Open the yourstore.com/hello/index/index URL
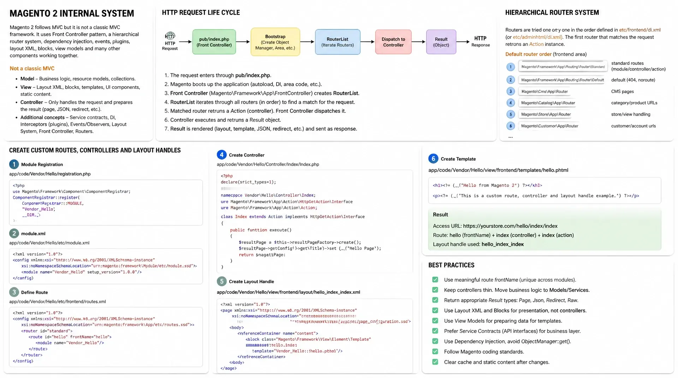 (510, 226)
